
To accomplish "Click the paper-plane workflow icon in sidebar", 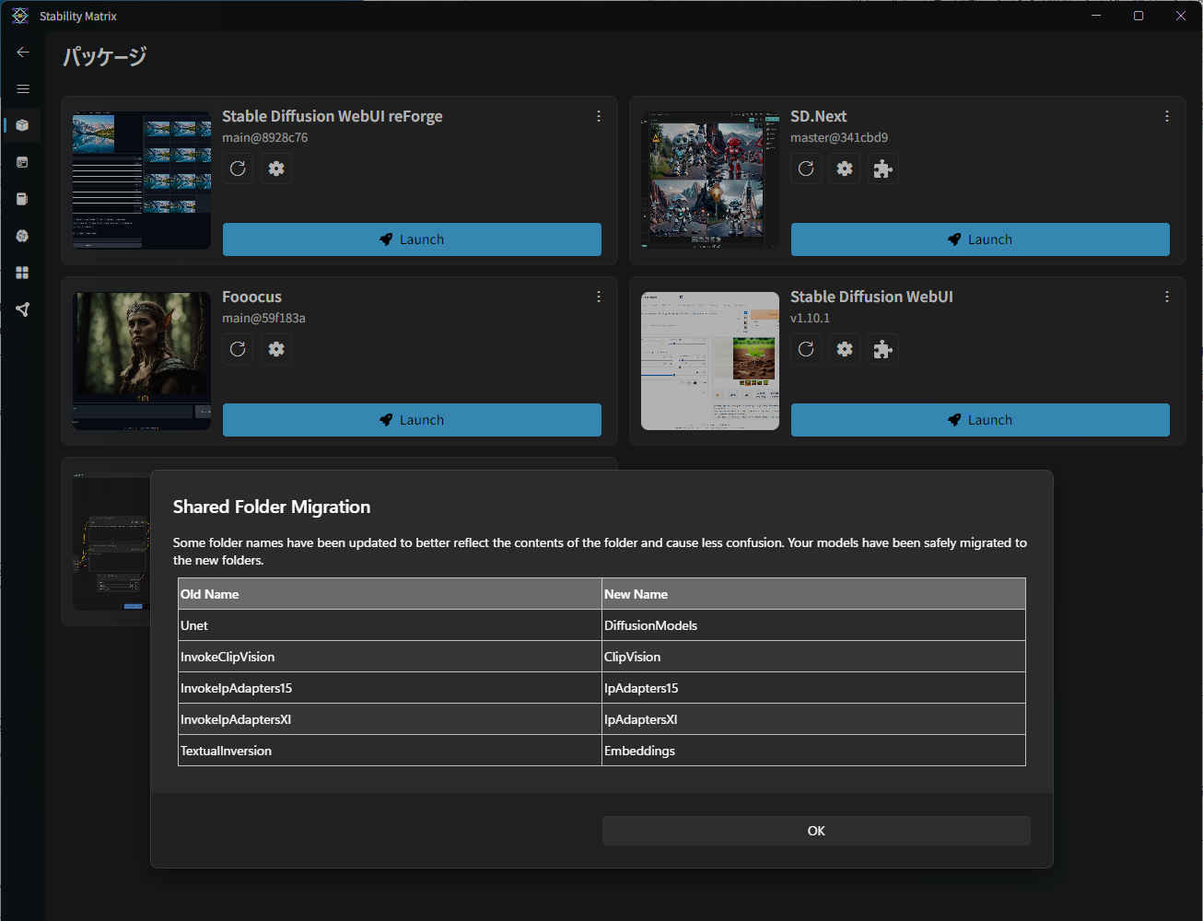I will (x=23, y=309).
